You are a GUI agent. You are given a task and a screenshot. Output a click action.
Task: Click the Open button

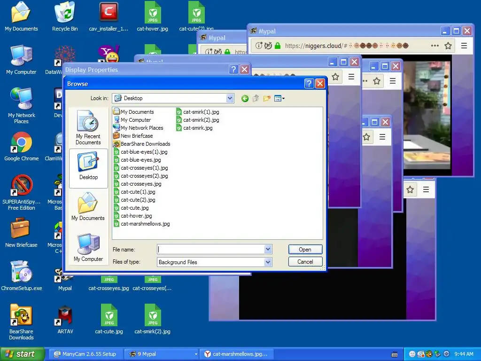point(305,250)
